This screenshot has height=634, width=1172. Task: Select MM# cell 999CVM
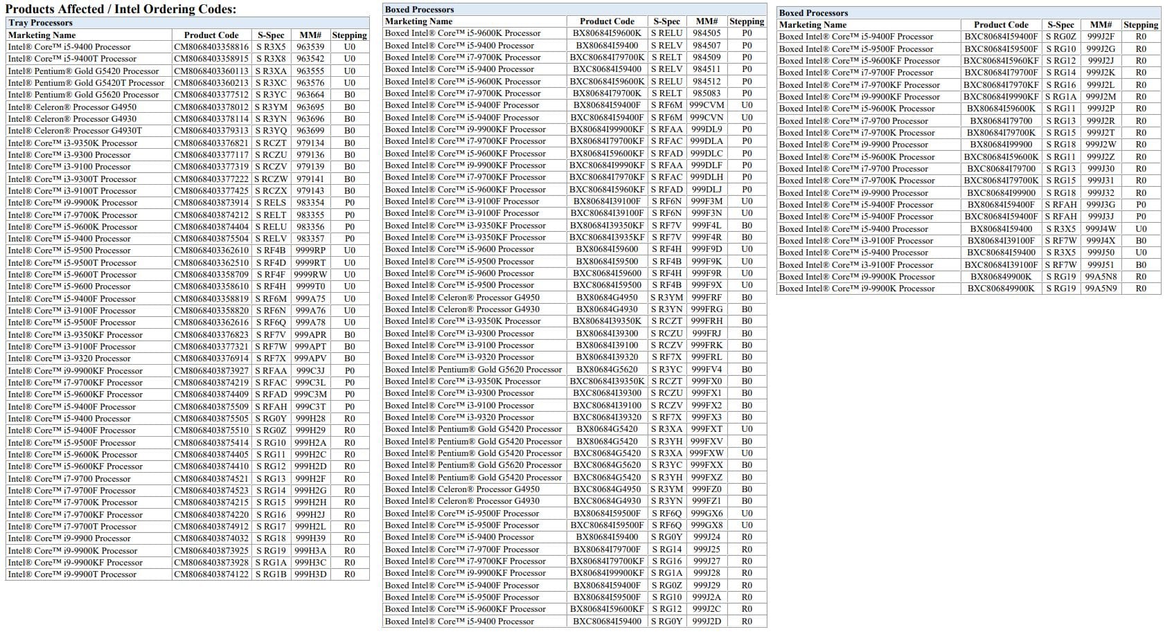[x=707, y=105]
